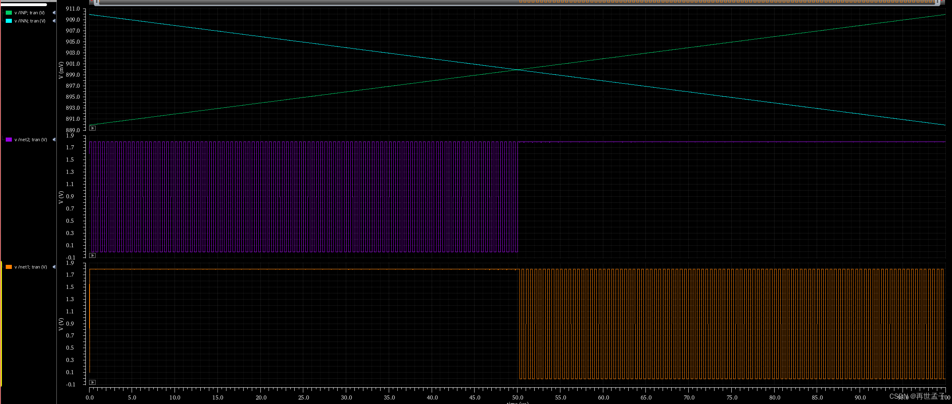Click the play arrow button of the INP/INN strip
Viewport: 952px width, 404px height.
(92, 128)
